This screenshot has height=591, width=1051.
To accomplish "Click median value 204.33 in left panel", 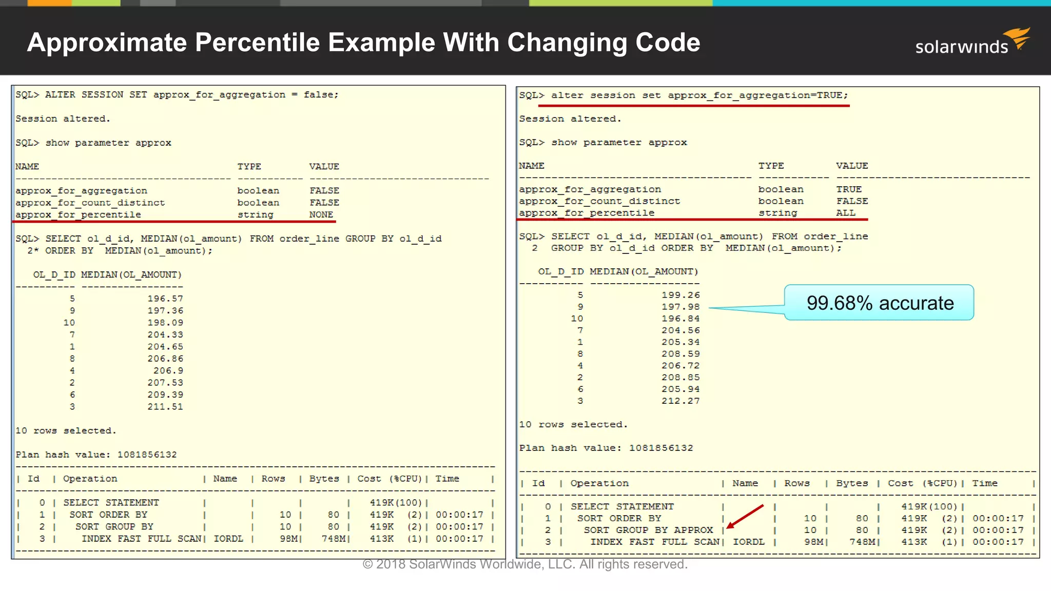I will pos(165,335).
